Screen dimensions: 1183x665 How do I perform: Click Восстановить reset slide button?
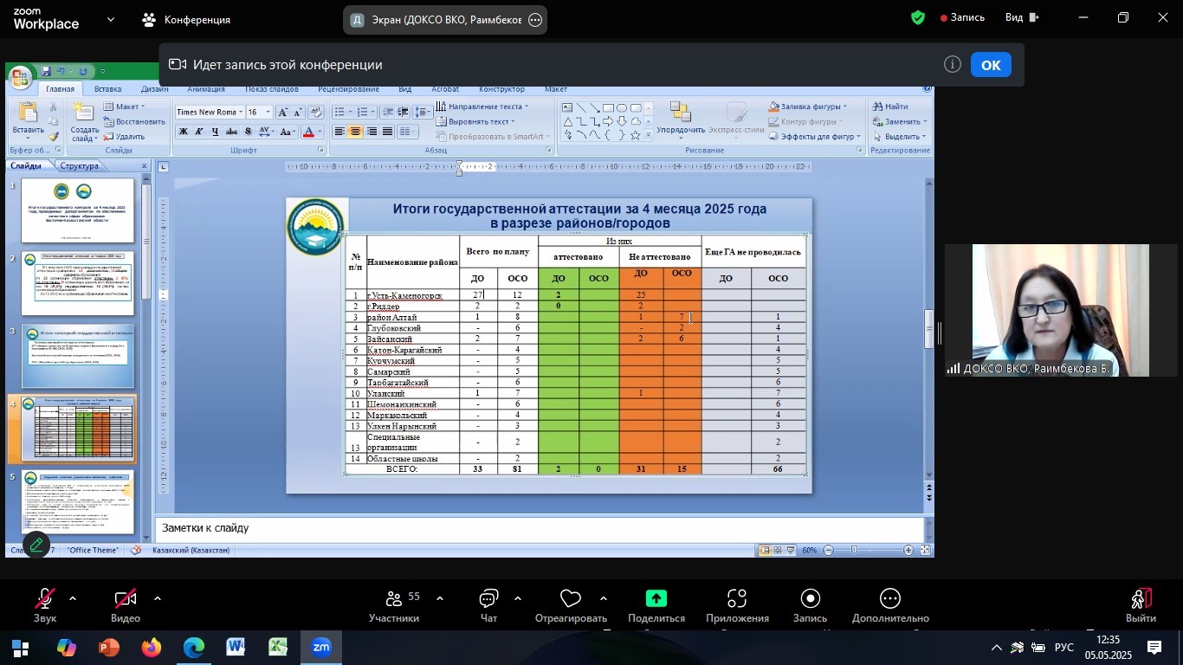pos(134,121)
